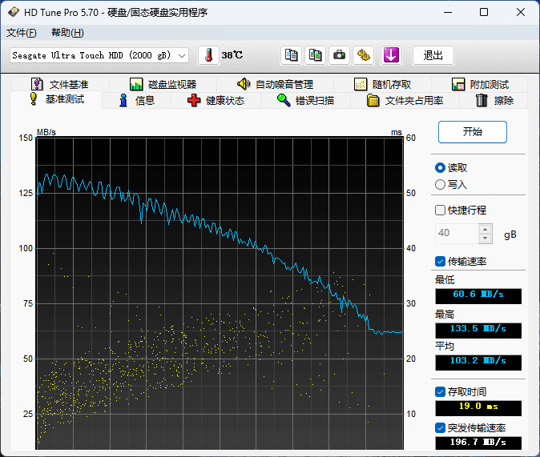Open the 磁盘监视器 disk monitor tab
The width and height of the screenshot is (540, 457).
[162, 84]
